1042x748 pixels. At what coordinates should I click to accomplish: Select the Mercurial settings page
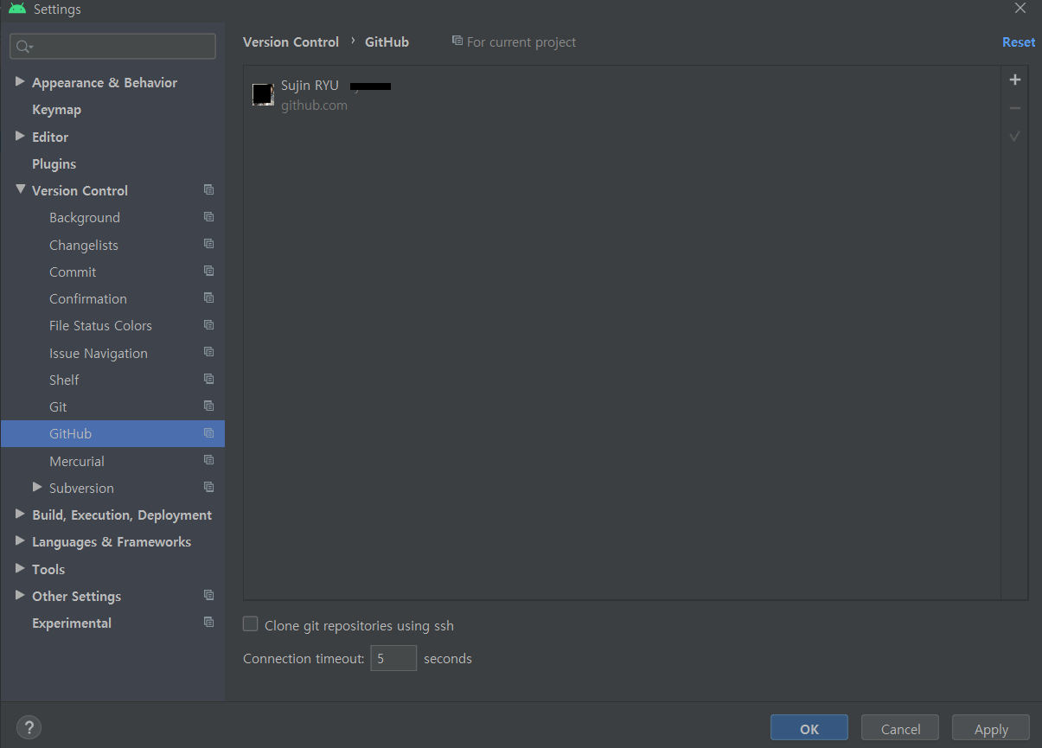pyautogui.click(x=77, y=461)
